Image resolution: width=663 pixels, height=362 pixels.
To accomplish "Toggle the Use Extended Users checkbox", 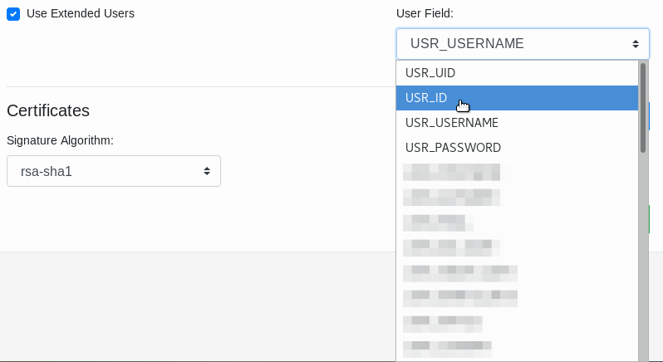I will (x=13, y=14).
